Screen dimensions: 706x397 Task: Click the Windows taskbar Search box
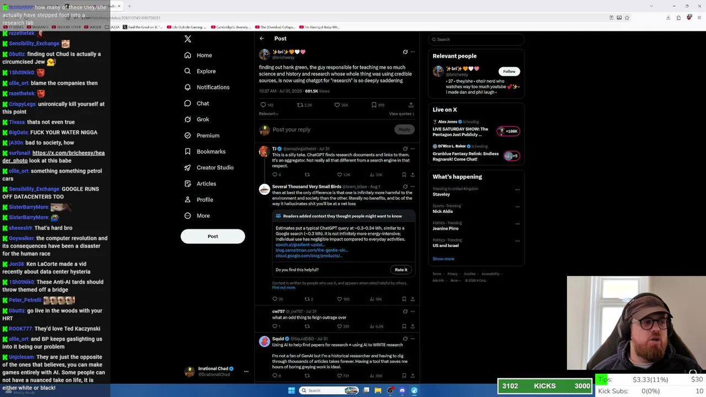pos(329,390)
